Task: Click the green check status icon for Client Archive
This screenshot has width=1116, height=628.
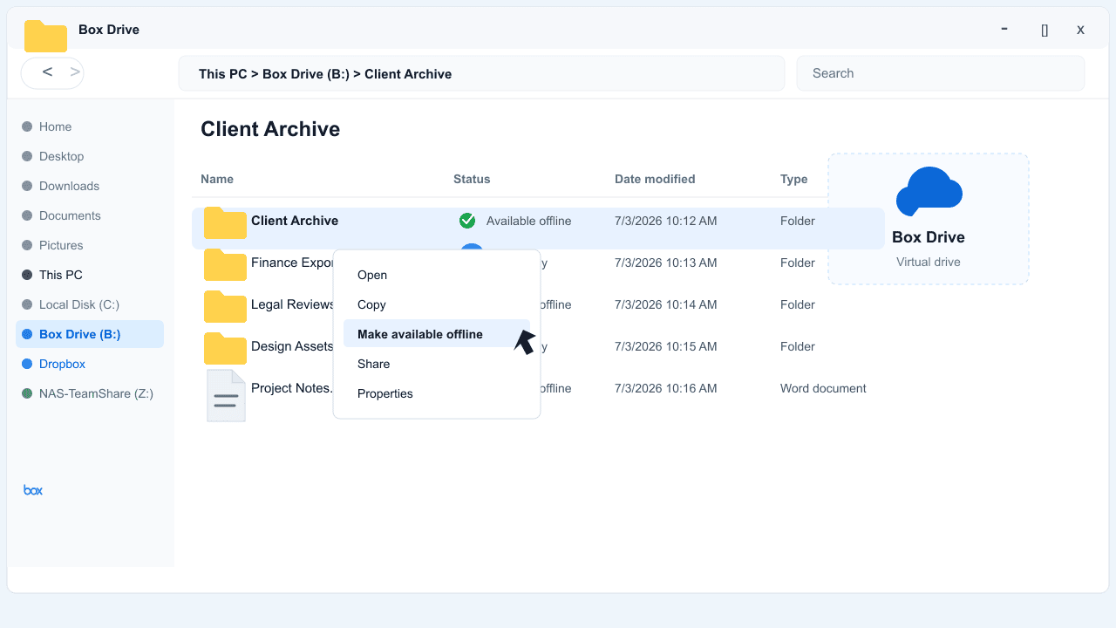Action: point(467,221)
